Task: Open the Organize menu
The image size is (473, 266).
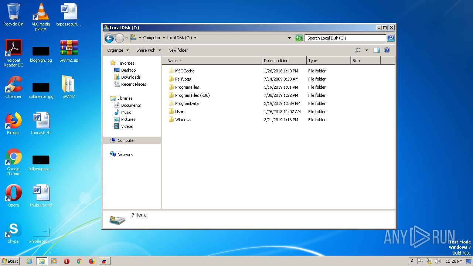Action: coord(118,50)
